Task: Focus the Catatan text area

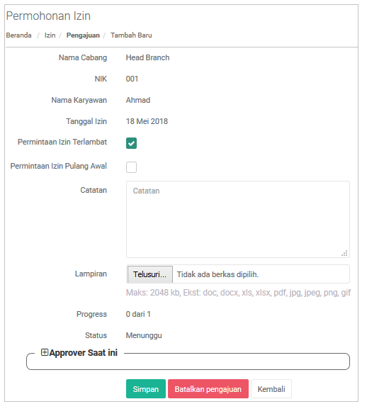Action: [238, 219]
